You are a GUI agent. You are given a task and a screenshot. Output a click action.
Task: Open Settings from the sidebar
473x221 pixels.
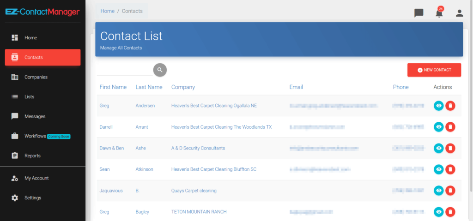[42, 198]
